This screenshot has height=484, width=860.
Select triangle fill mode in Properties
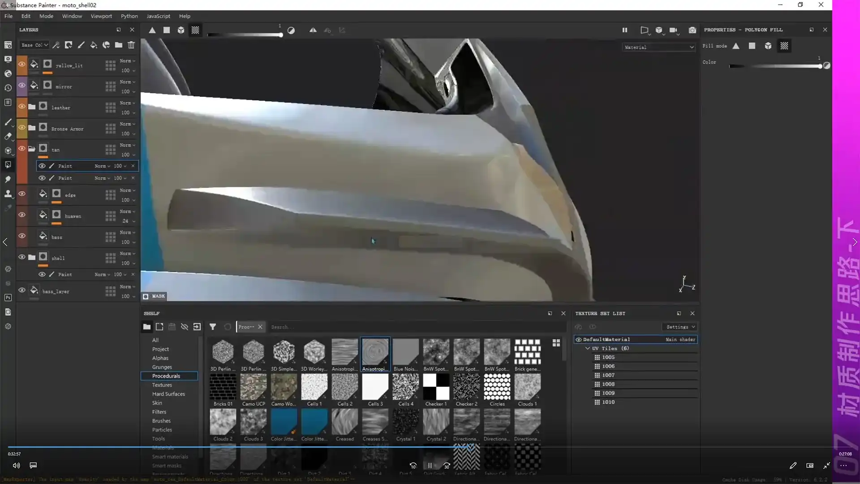736,46
